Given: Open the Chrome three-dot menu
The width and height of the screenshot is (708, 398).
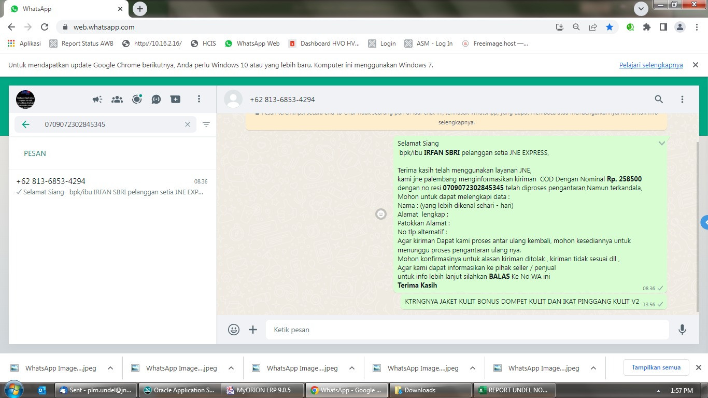Looking at the screenshot, I should [697, 27].
